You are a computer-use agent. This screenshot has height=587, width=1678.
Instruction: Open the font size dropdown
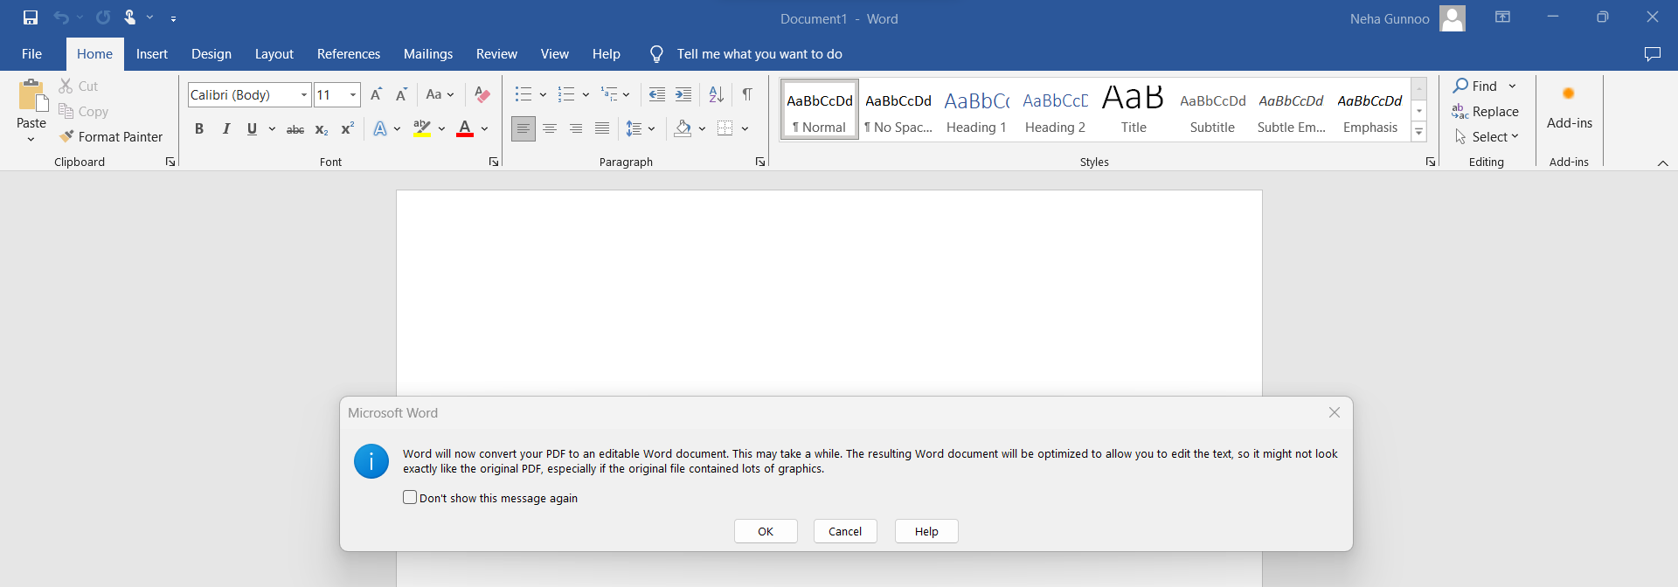point(353,94)
